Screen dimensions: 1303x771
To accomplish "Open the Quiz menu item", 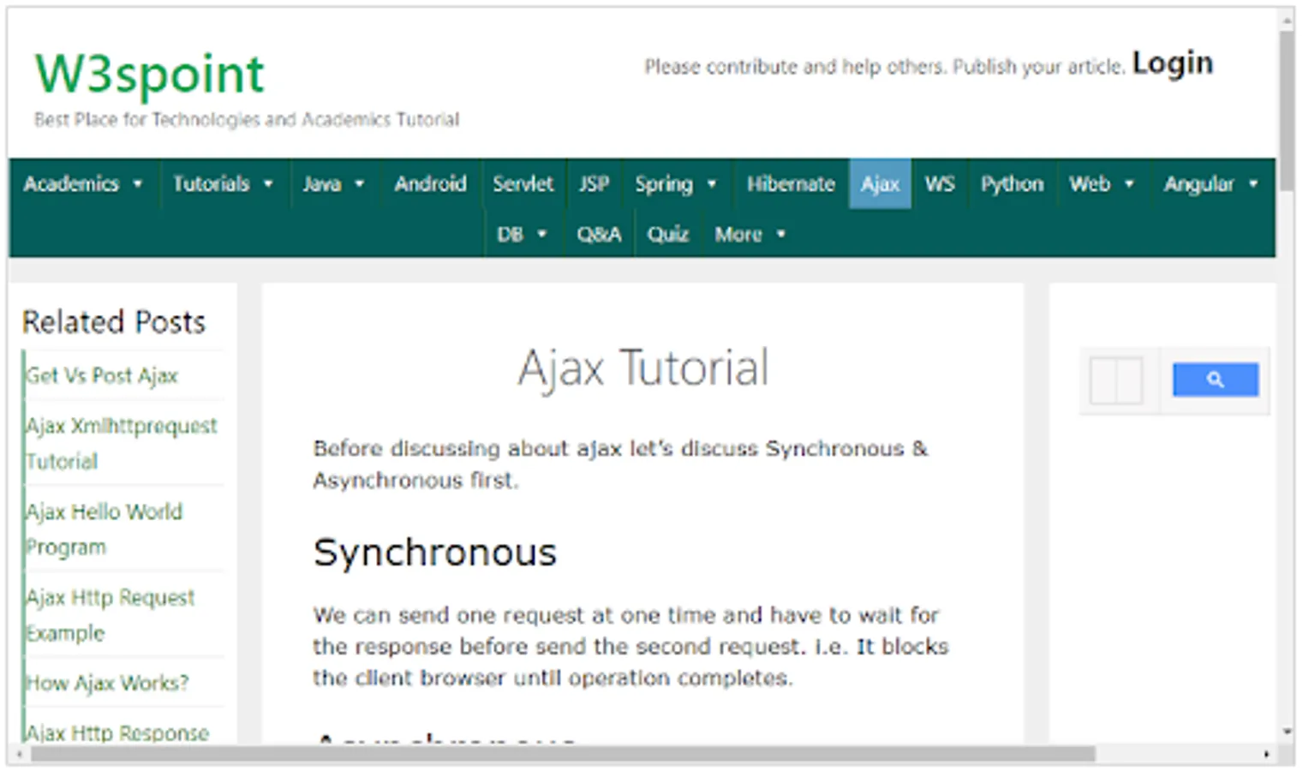I will pyautogui.click(x=667, y=234).
